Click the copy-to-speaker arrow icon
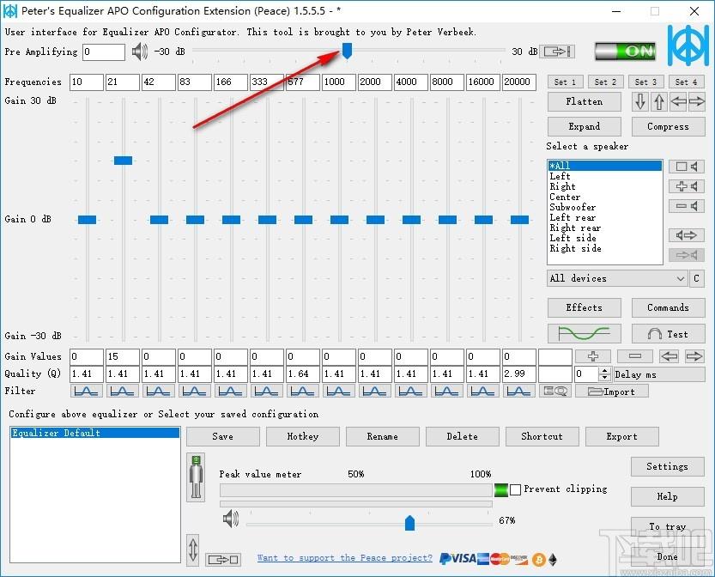Viewport: 715px width, 577px height. [687, 255]
